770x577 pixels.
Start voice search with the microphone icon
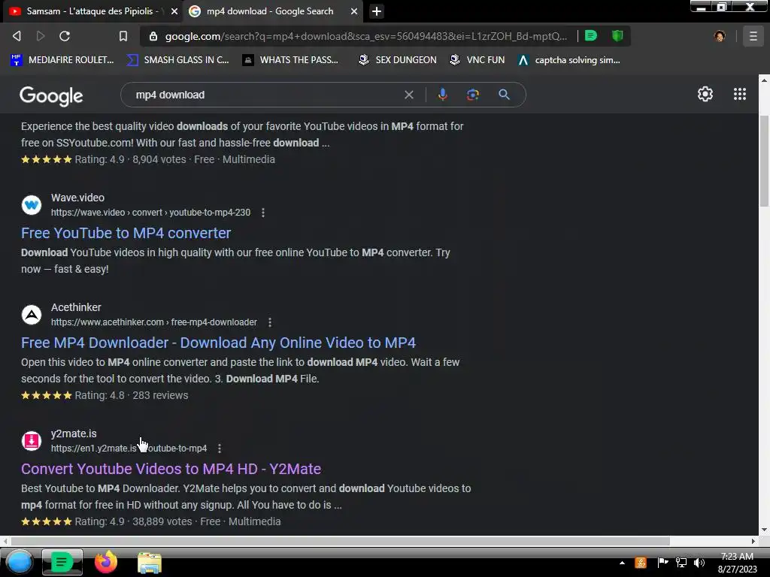click(x=442, y=95)
